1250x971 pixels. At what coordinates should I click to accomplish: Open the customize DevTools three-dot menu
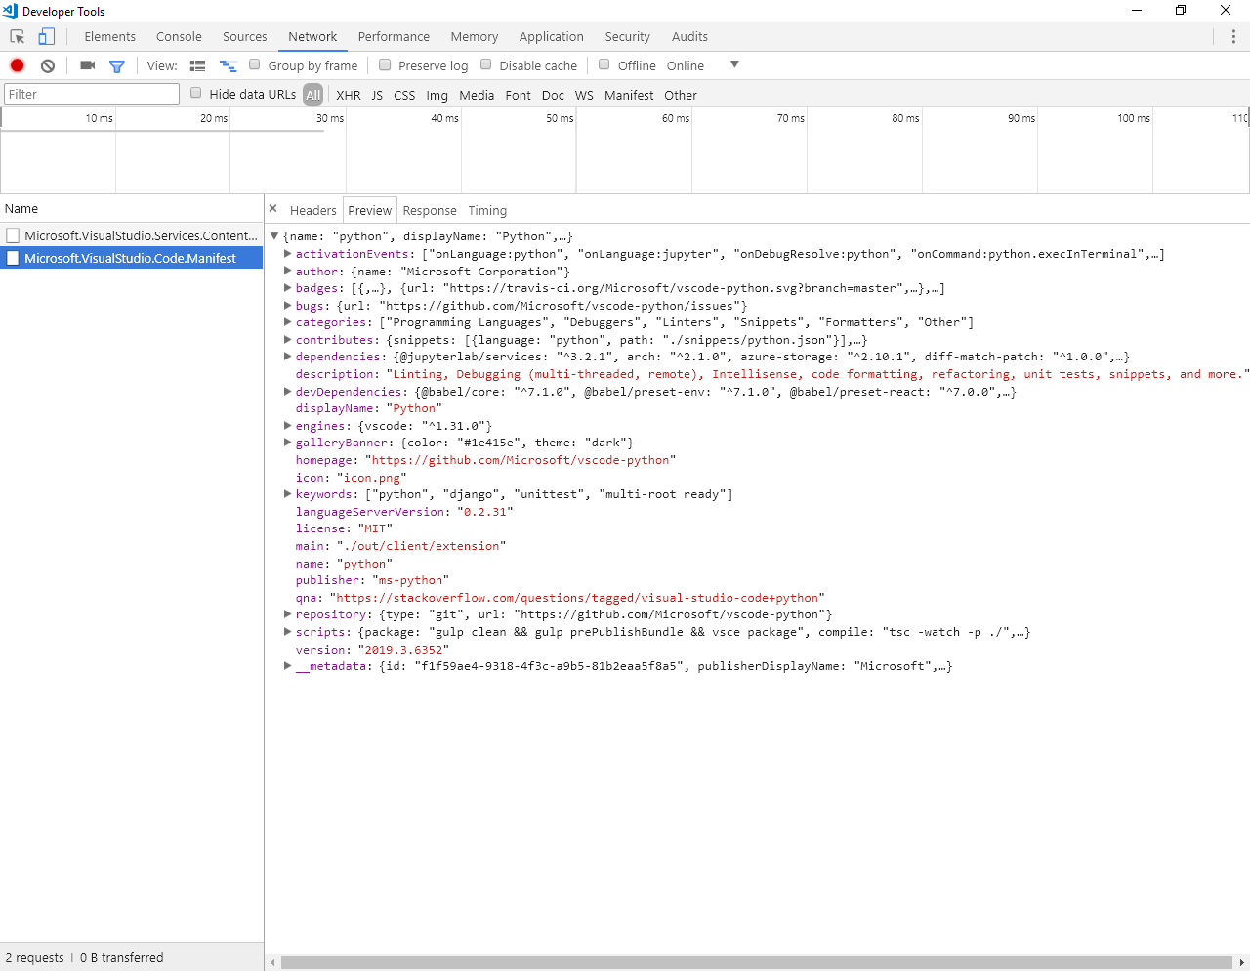coord(1233,35)
